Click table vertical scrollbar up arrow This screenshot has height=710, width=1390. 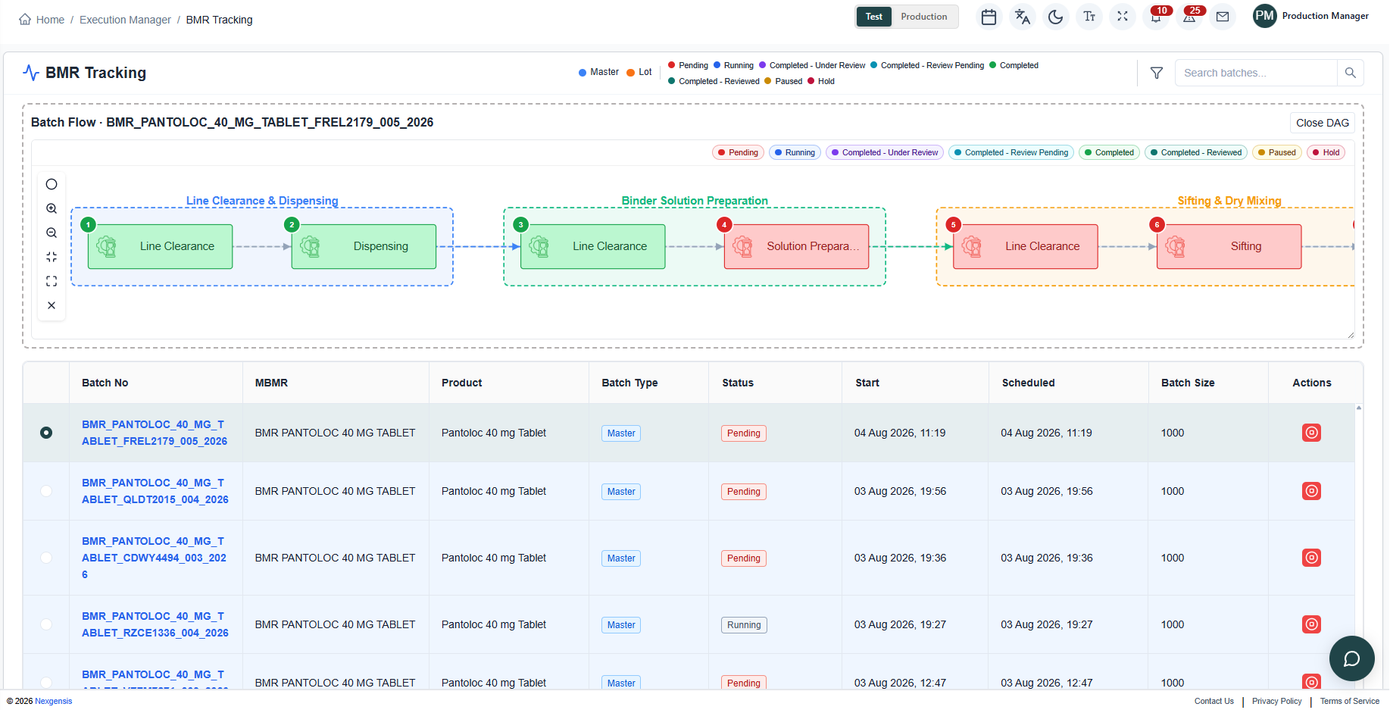[x=1358, y=408]
